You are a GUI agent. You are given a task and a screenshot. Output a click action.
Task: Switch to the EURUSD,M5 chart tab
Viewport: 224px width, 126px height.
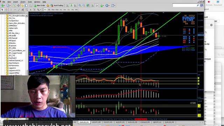click(x=169, y=122)
